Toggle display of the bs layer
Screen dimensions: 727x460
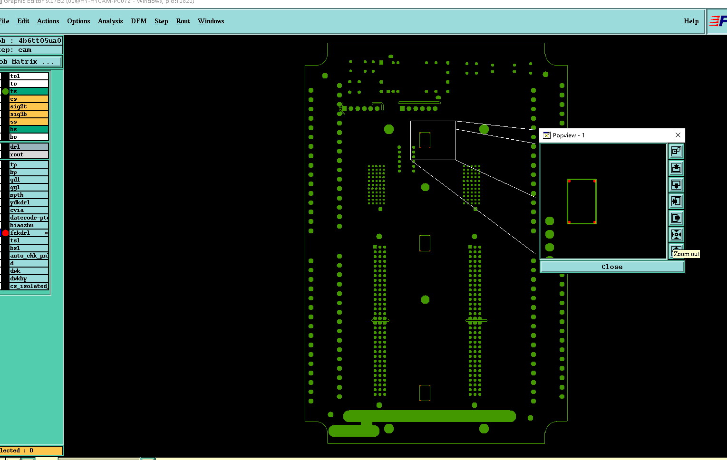tap(29, 129)
